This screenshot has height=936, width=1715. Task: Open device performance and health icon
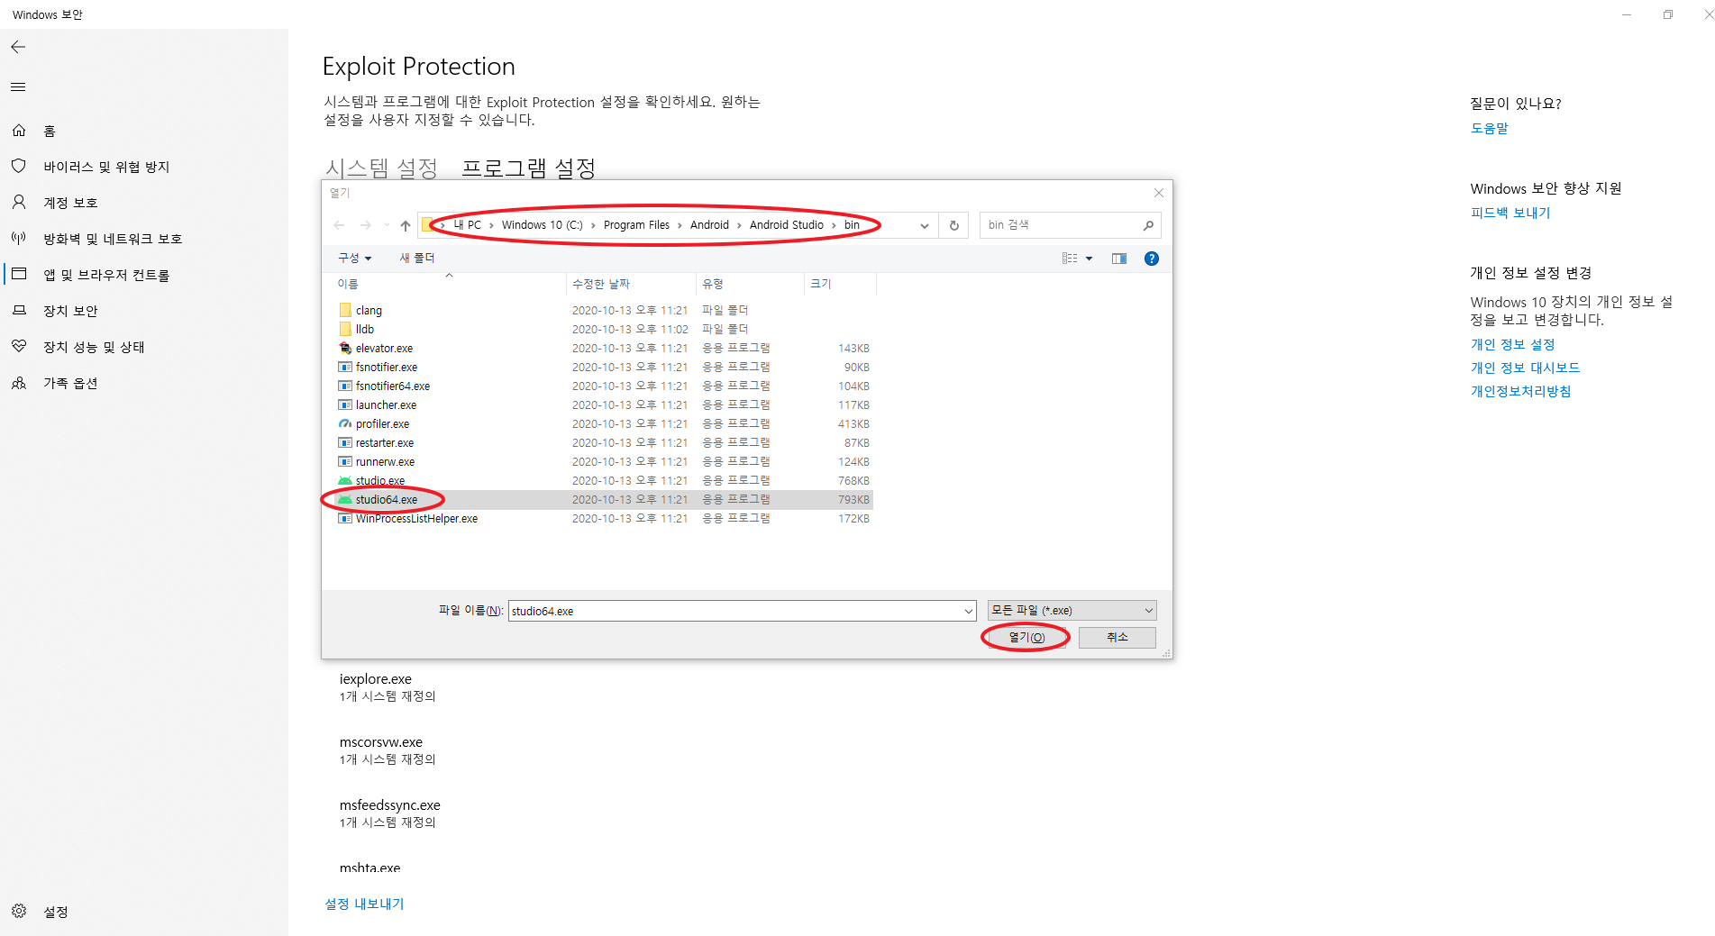[x=19, y=347]
